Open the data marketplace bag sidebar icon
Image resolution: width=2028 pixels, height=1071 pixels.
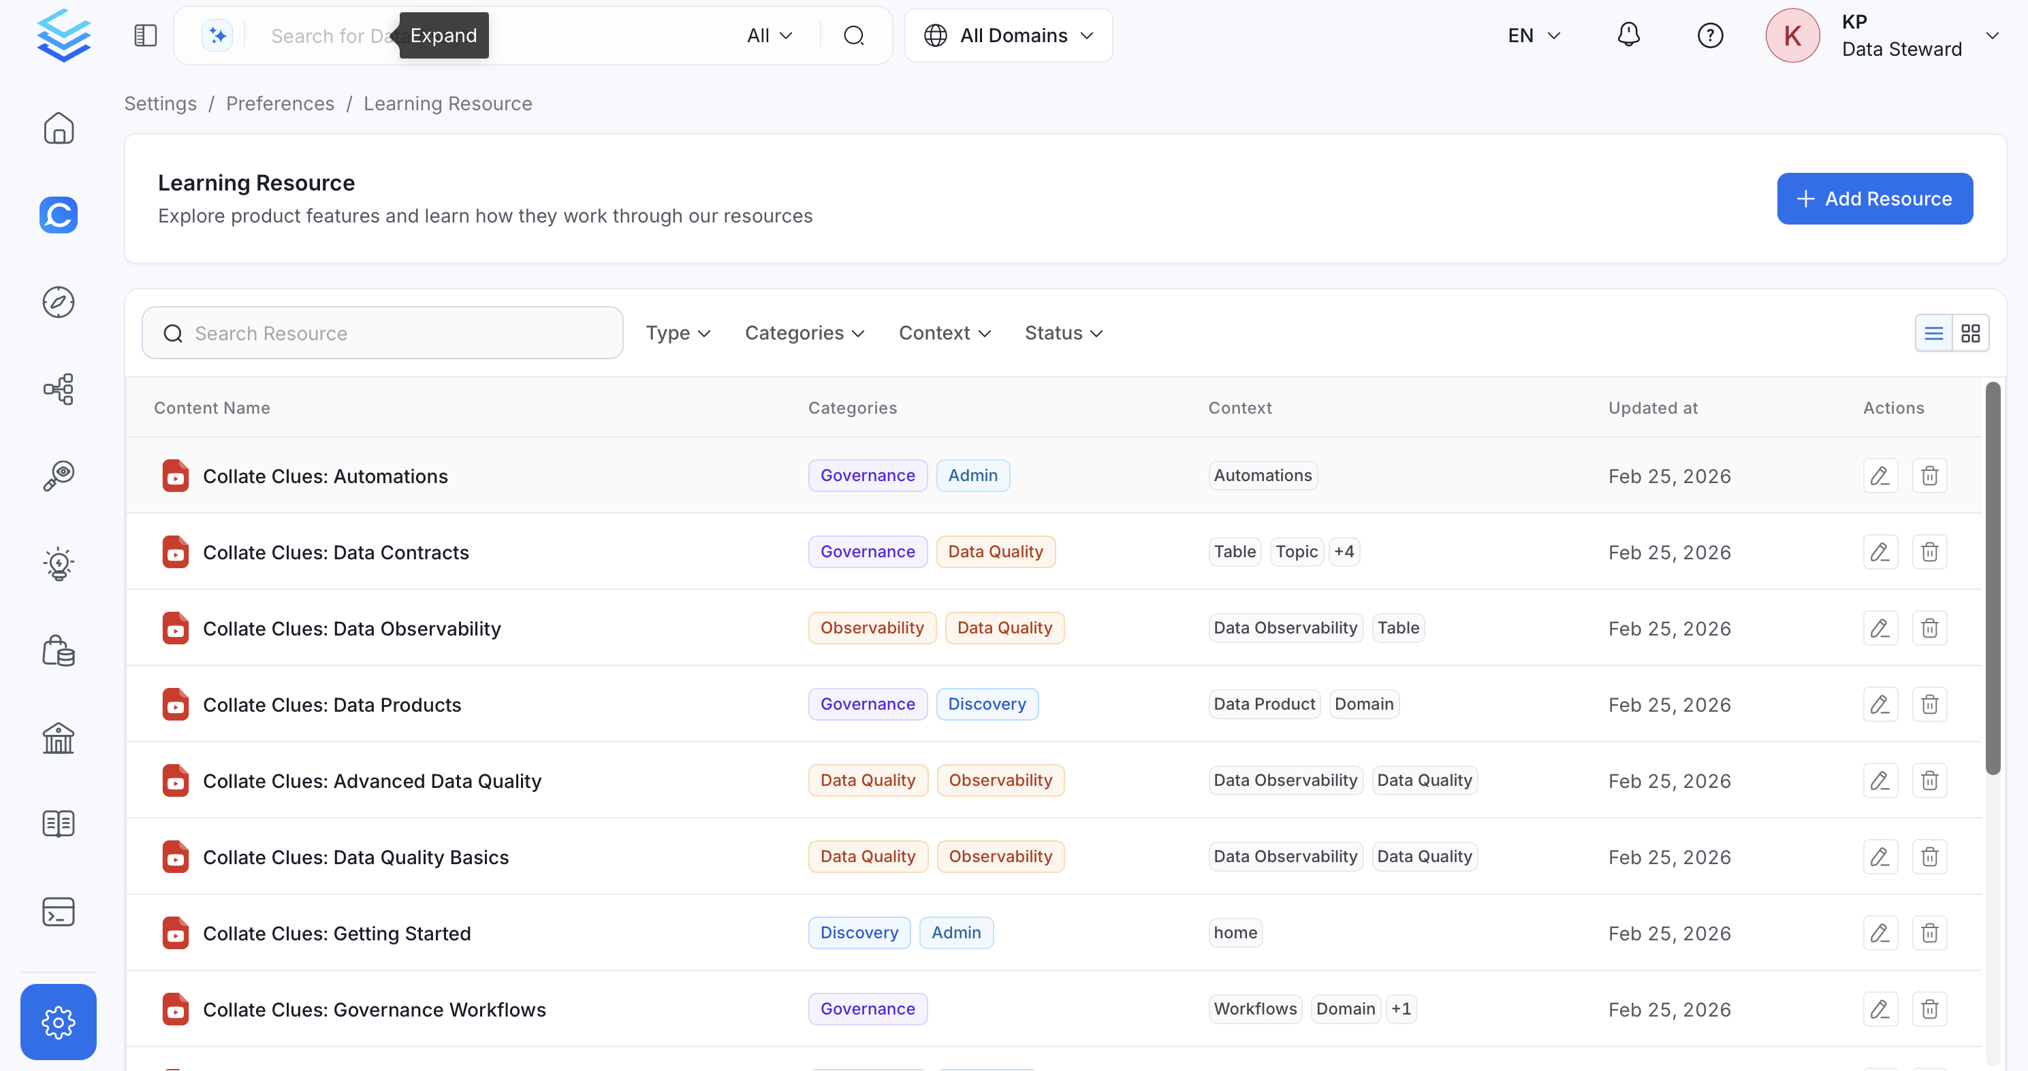click(59, 651)
